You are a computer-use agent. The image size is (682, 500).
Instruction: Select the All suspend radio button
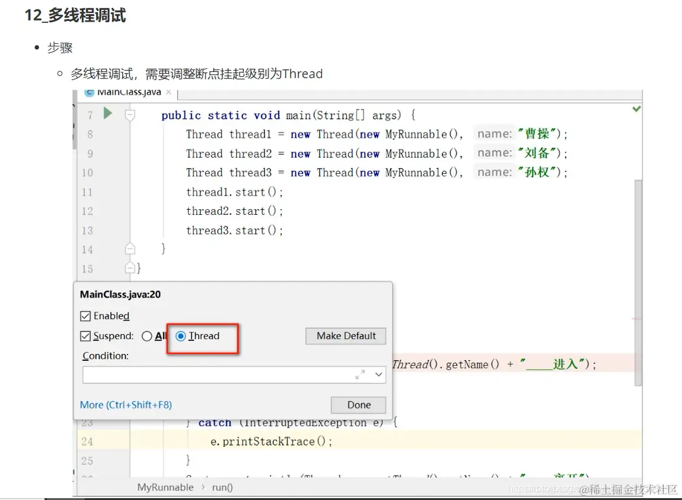(x=147, y=336)
